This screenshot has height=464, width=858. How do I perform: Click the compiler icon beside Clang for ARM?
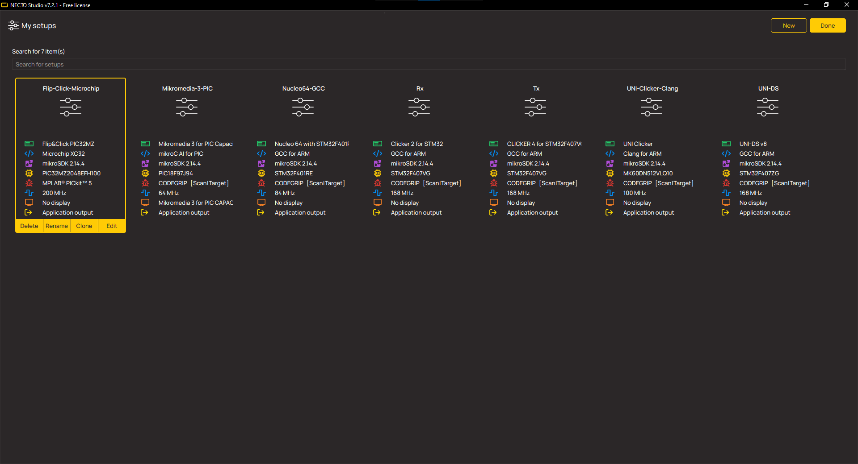coord(610,153)
